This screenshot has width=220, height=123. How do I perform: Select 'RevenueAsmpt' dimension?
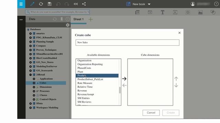click(86, 94)
